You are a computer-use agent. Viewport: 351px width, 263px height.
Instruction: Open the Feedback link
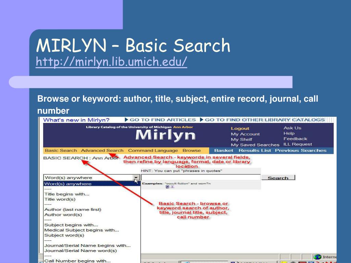pos(295,139)
